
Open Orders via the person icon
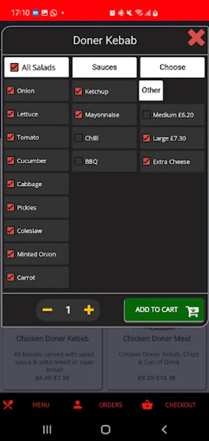(x=77, y=405)
